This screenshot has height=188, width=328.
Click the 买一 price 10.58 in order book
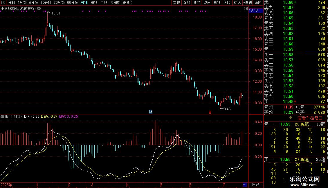pyautogui.click(x=288, y=55)
